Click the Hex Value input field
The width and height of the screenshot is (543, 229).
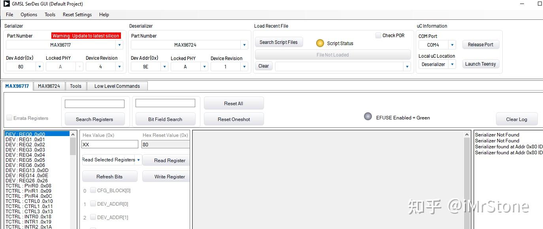pyautogui.click(x=109, y=144)
